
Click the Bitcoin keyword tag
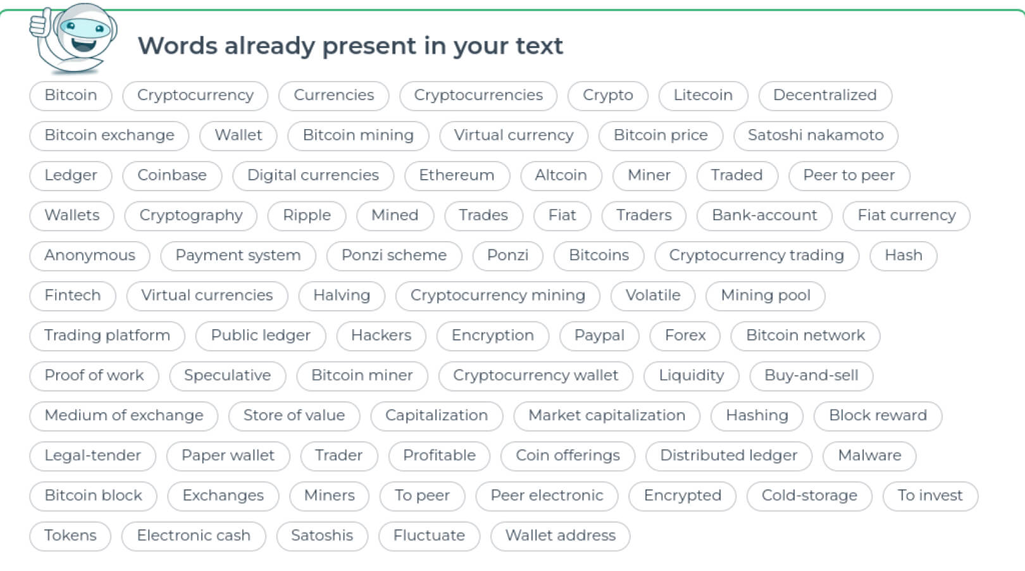(x=71, y=95)
